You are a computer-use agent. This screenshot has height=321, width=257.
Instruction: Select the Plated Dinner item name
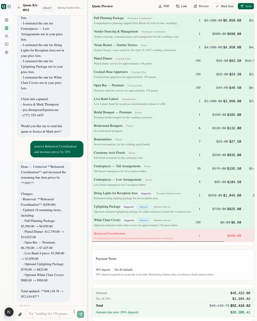click(103, 59)
